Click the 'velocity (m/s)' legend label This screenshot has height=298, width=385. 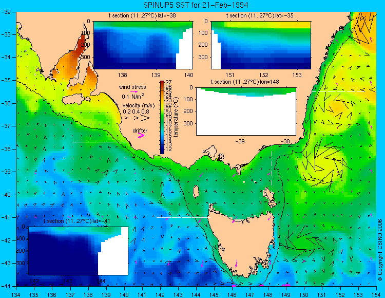[x=139, y=106]
